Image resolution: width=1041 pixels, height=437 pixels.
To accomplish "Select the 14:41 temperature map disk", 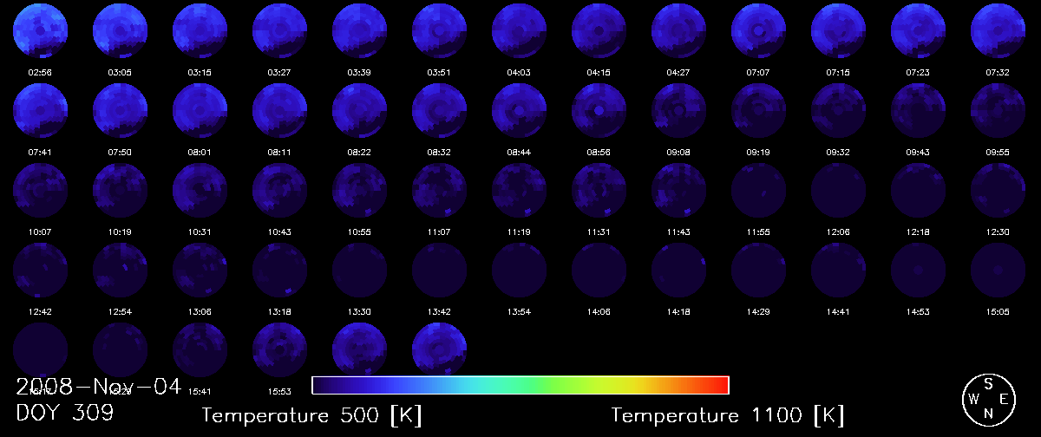I will pos(838,271).
